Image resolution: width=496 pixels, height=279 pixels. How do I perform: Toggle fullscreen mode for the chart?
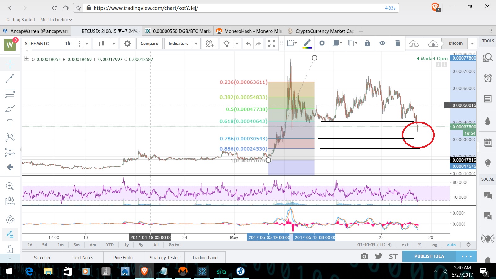point(272,43)
